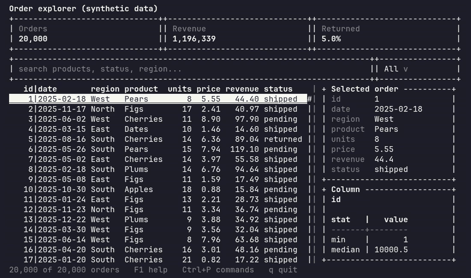This screenshot has height=278, width=471.
Task: Select order row 1 dated 2025-02-18
Action: [x=158, y=99]
